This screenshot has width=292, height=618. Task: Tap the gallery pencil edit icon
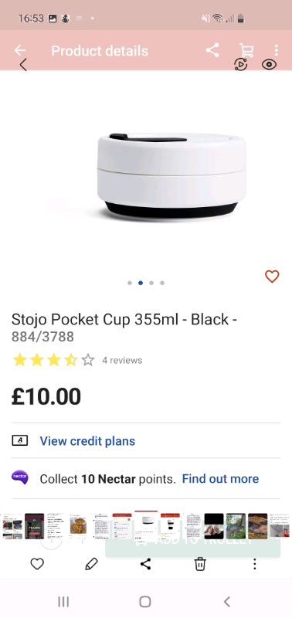point(91,564)
